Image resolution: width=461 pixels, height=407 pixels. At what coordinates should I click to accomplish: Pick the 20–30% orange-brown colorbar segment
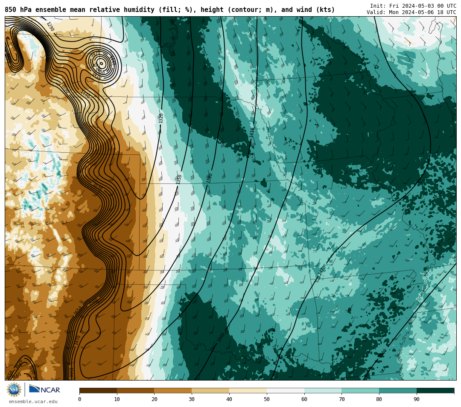coord(173,391)
